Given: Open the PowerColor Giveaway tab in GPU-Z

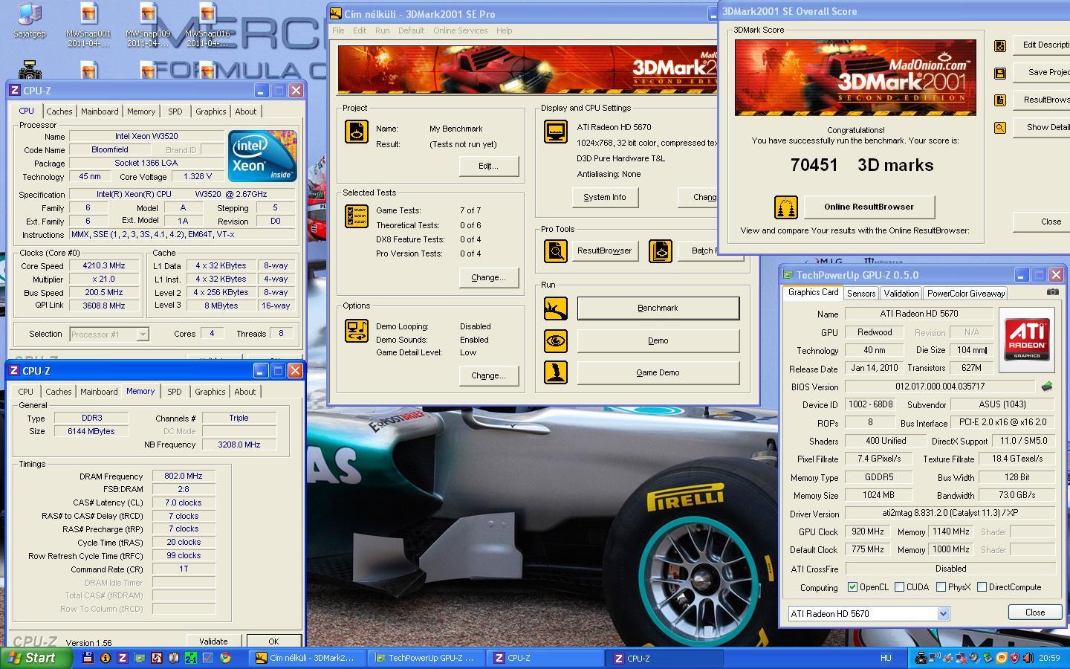Looking at the screenshot, I should 966,294.
